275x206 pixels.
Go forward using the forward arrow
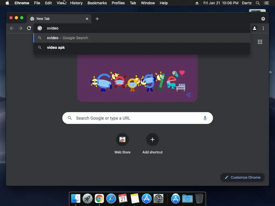[x=20, y=28]
